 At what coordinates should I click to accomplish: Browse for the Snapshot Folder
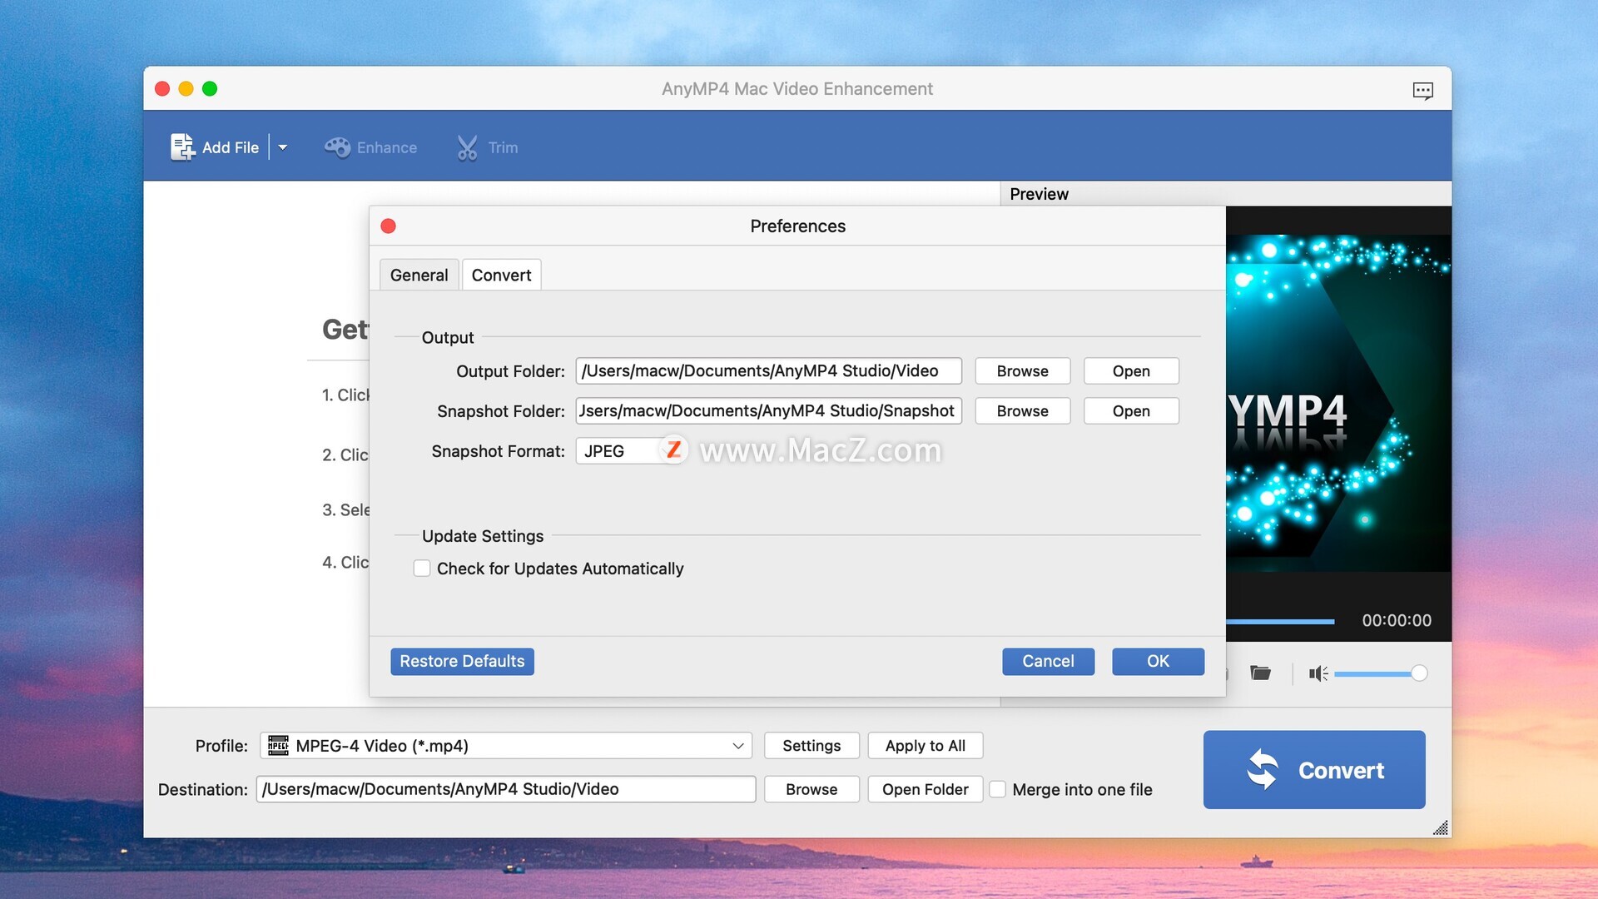point(1022,410)
